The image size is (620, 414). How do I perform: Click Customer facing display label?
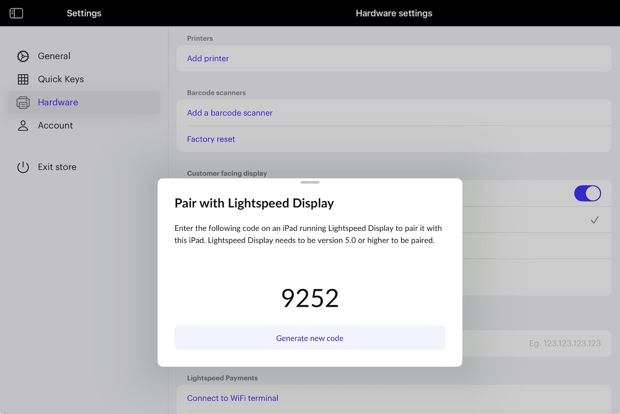click(x=227, y=174)
